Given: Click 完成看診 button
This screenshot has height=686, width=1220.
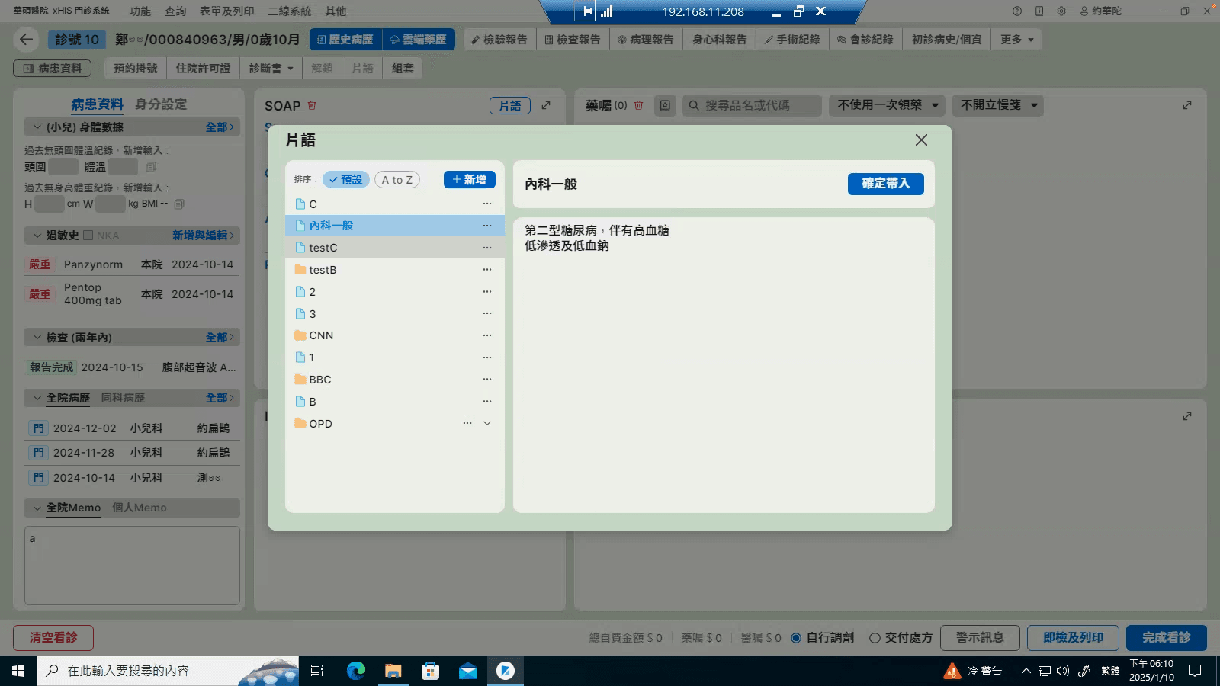Looking at the screenshot, I should [x=1167, y=638].
